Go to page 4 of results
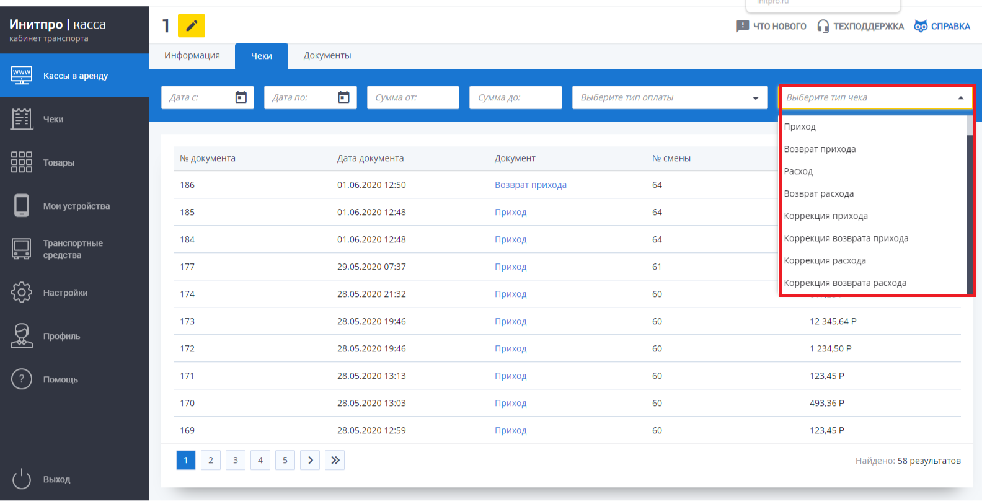Screen dimensions: 982x504 point(260,460)
